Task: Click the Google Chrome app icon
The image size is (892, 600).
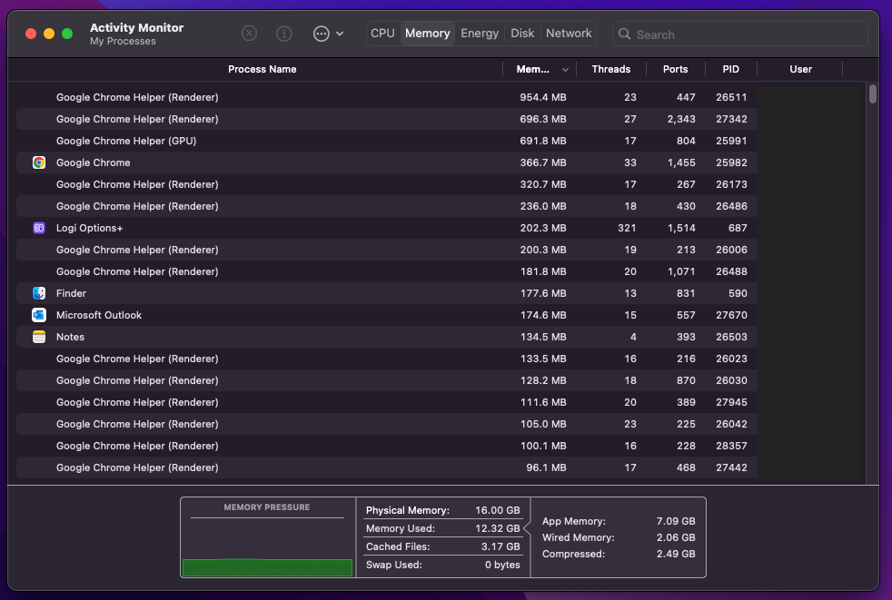Action: tap(39, 162)
